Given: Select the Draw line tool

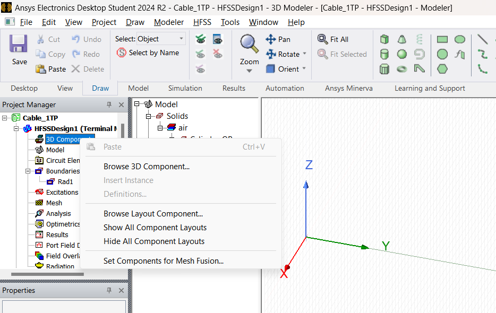Looking at the screenshot, I should pos(482,39).
